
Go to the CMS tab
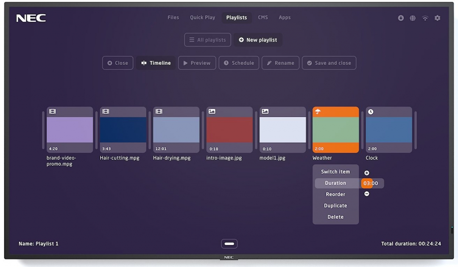263,17
